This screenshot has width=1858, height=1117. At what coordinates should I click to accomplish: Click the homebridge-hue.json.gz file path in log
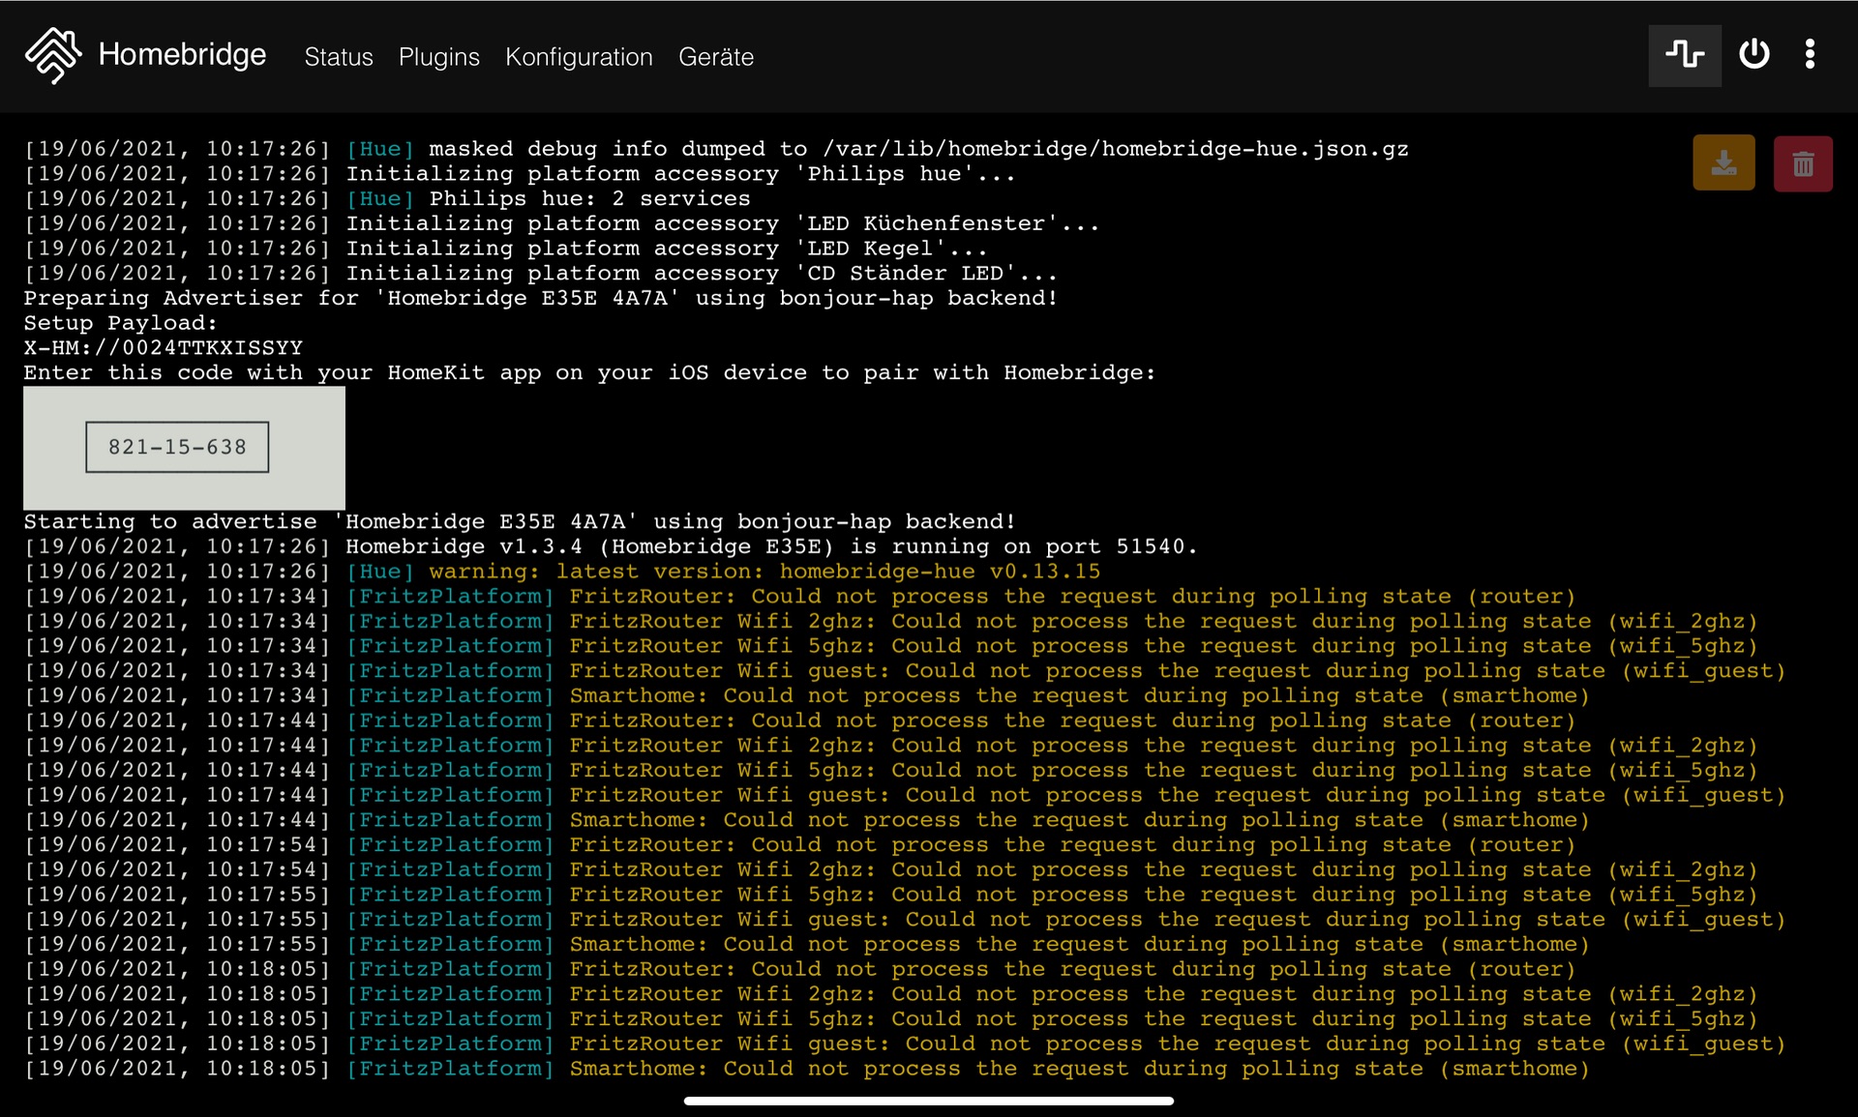pyautogui.click(x=1115, y=149)
